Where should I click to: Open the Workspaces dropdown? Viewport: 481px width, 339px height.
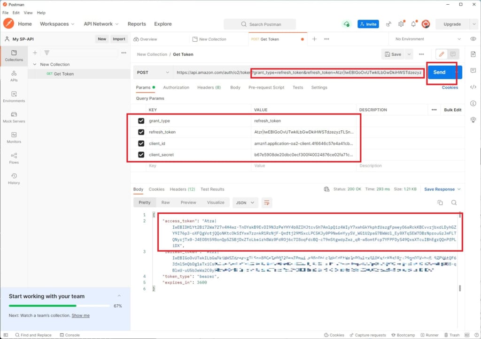pos(57,24)
